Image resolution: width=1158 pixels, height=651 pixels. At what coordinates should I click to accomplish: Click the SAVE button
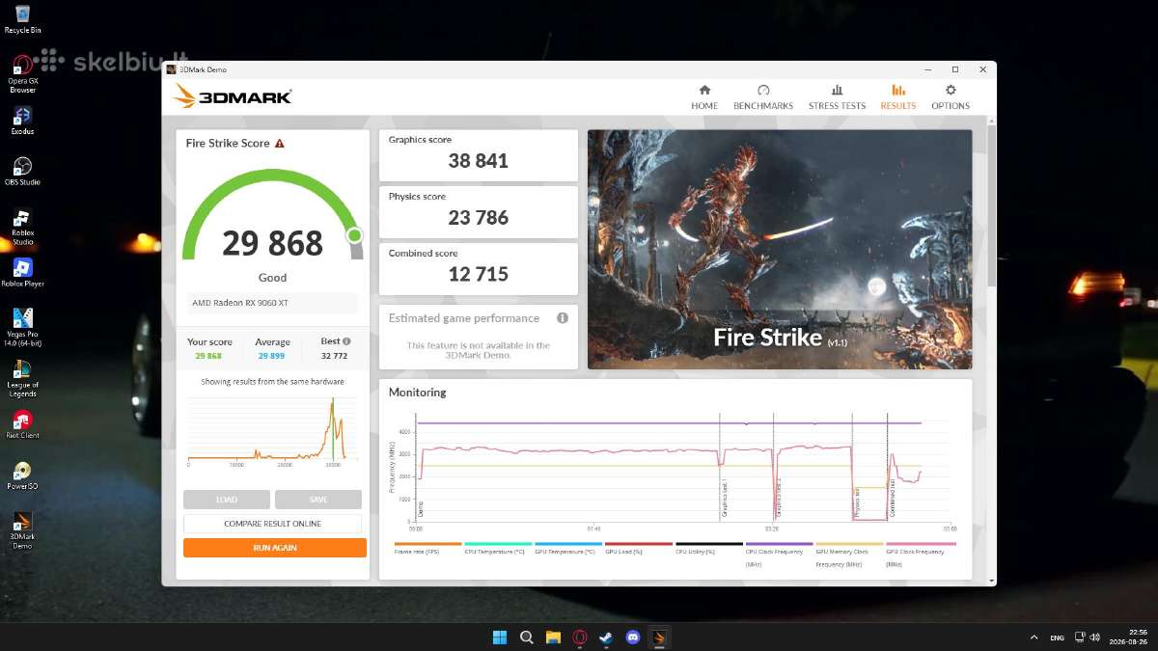pos(318,500)
